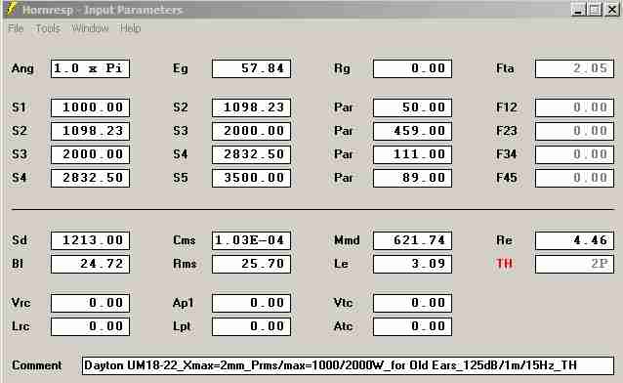Click the Par field containing 111.00
The height and width of the screenshot is (383, 623).
pyautogui.click(x=412, y=154)
